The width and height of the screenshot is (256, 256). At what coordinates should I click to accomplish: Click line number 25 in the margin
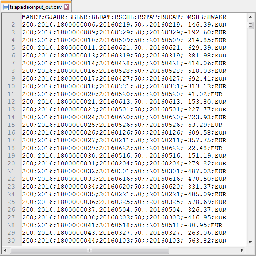[11, 202]
